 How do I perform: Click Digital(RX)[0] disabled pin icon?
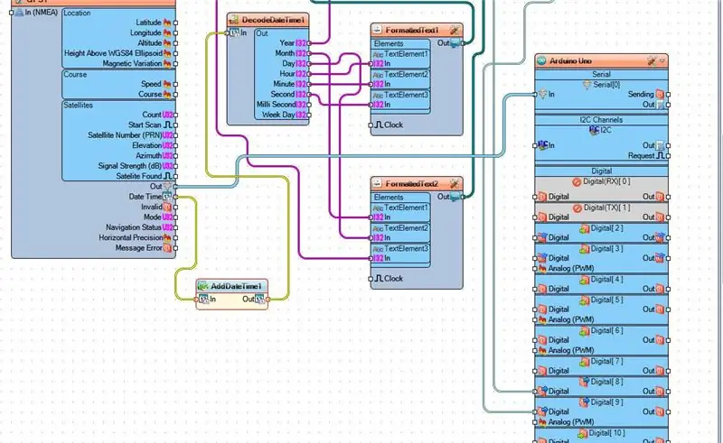point(577,182)
